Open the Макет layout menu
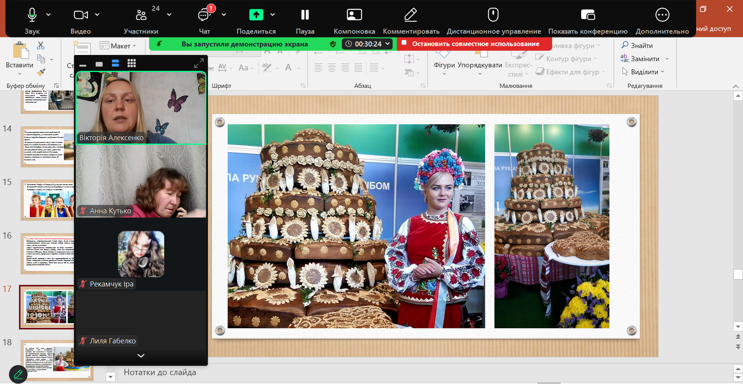743x384 pixels. (x=118, y=46)
